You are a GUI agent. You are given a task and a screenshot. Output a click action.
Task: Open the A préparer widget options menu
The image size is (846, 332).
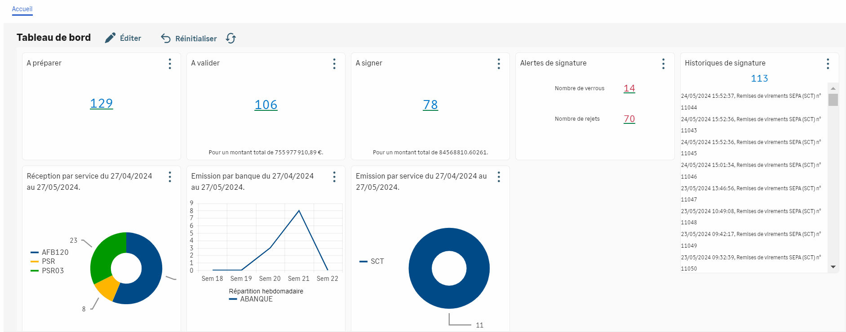170,64
